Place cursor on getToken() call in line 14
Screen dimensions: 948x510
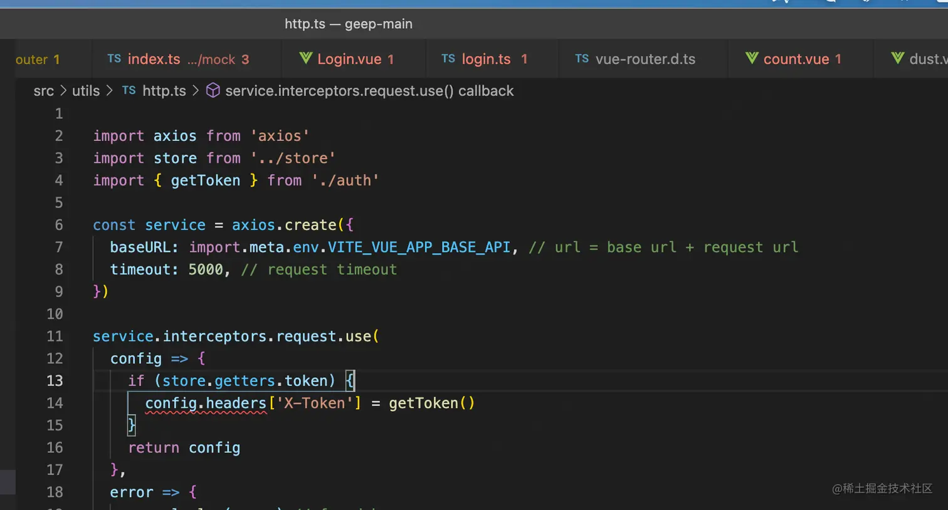coord(431,403)
